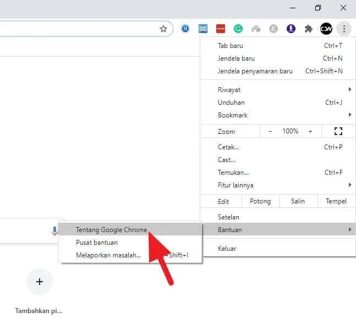Click the black profile avatar icon
The height and width of the screenshot is (328, 356).
coord(326,29)
